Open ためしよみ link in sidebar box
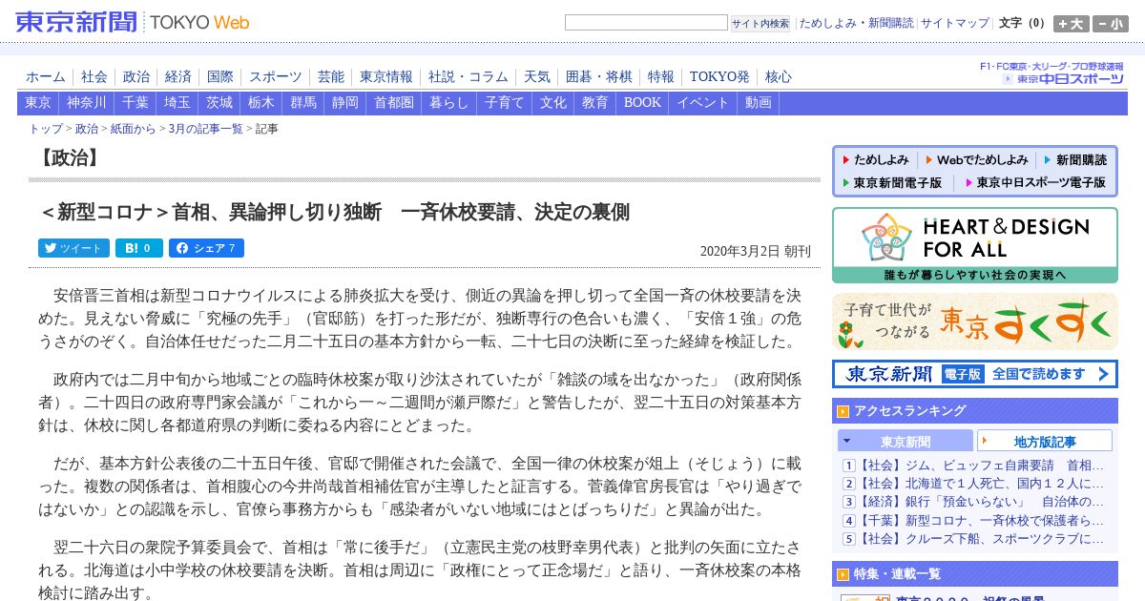This screenshot has height=601, width=1145. click(x=875, y=159)
